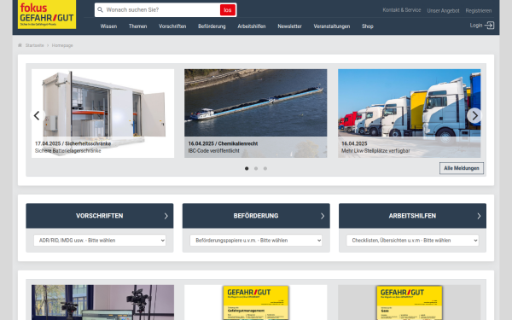Open the Shop menu item
512x320 pixels.
point(367,26)
